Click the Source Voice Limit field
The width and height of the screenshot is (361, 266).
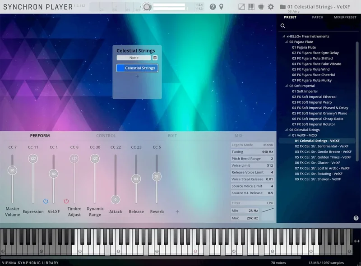(x=252, y=186)
